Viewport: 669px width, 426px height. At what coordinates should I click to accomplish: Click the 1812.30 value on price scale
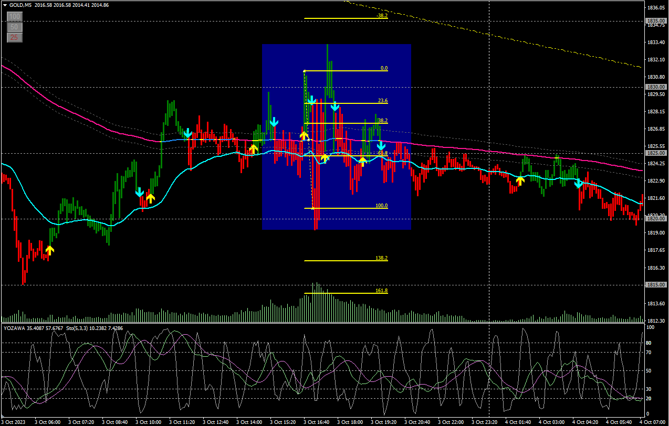pyautogui.click(x=656, y=321)
